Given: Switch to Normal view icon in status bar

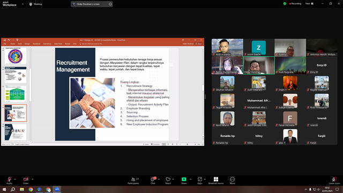Looking at the screenshot, I should (x=164, y=144).
